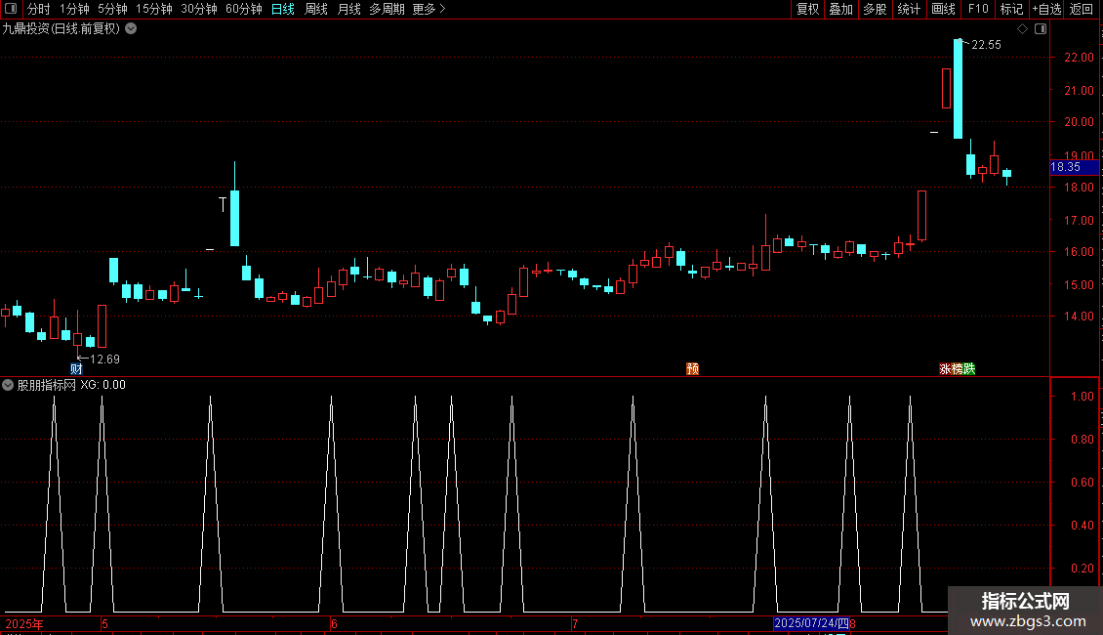This screenshot has width=1103, height=635.
Task: Click the 22.00 price axis label
Action: click(x=1079, y=57)
